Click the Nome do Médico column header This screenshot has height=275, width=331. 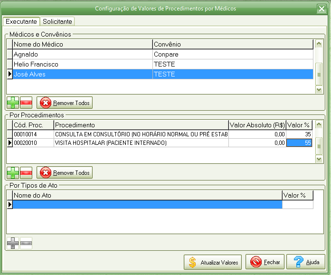pos(83,44)
